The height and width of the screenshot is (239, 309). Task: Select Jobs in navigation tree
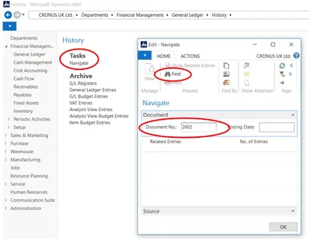pyautogui.click(x=15, y=168)
